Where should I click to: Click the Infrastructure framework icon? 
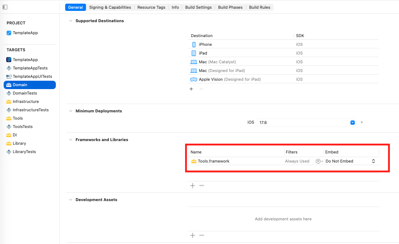(9, 101)
